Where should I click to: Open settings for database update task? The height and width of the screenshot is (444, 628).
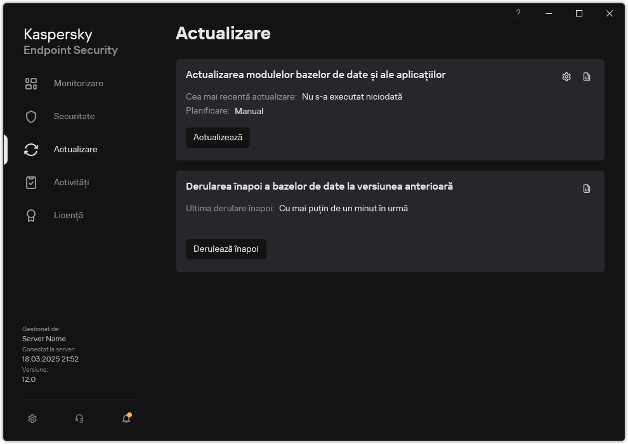click(565, 76)
